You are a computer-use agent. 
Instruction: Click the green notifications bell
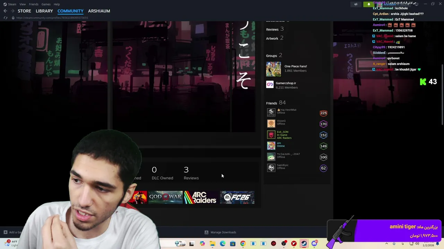tap(368, 4)
